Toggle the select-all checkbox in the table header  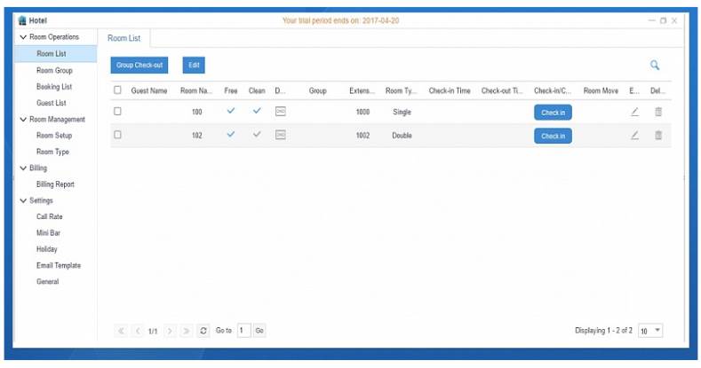click(x=117, y=90)
